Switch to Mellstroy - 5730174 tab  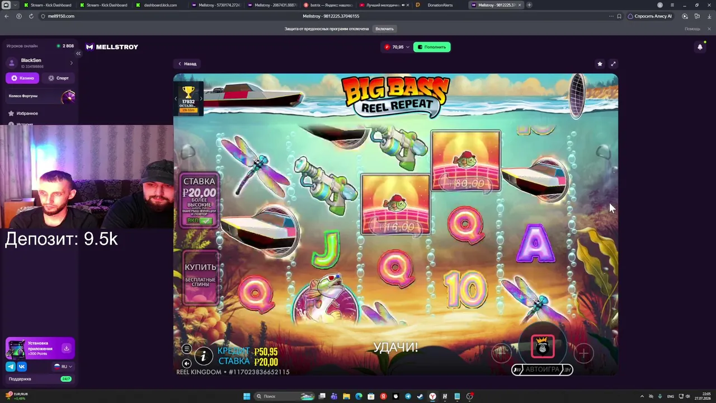pyautogui.click(x=216, y=5)
